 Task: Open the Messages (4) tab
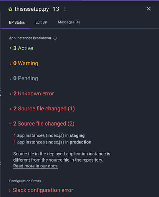69,22
